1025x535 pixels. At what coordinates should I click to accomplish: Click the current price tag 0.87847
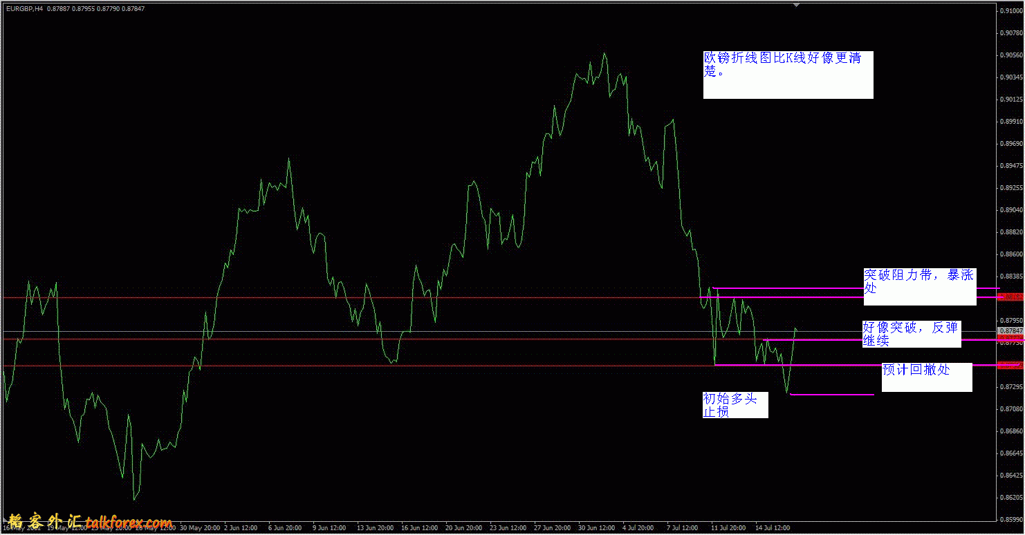click(1010, 332)
